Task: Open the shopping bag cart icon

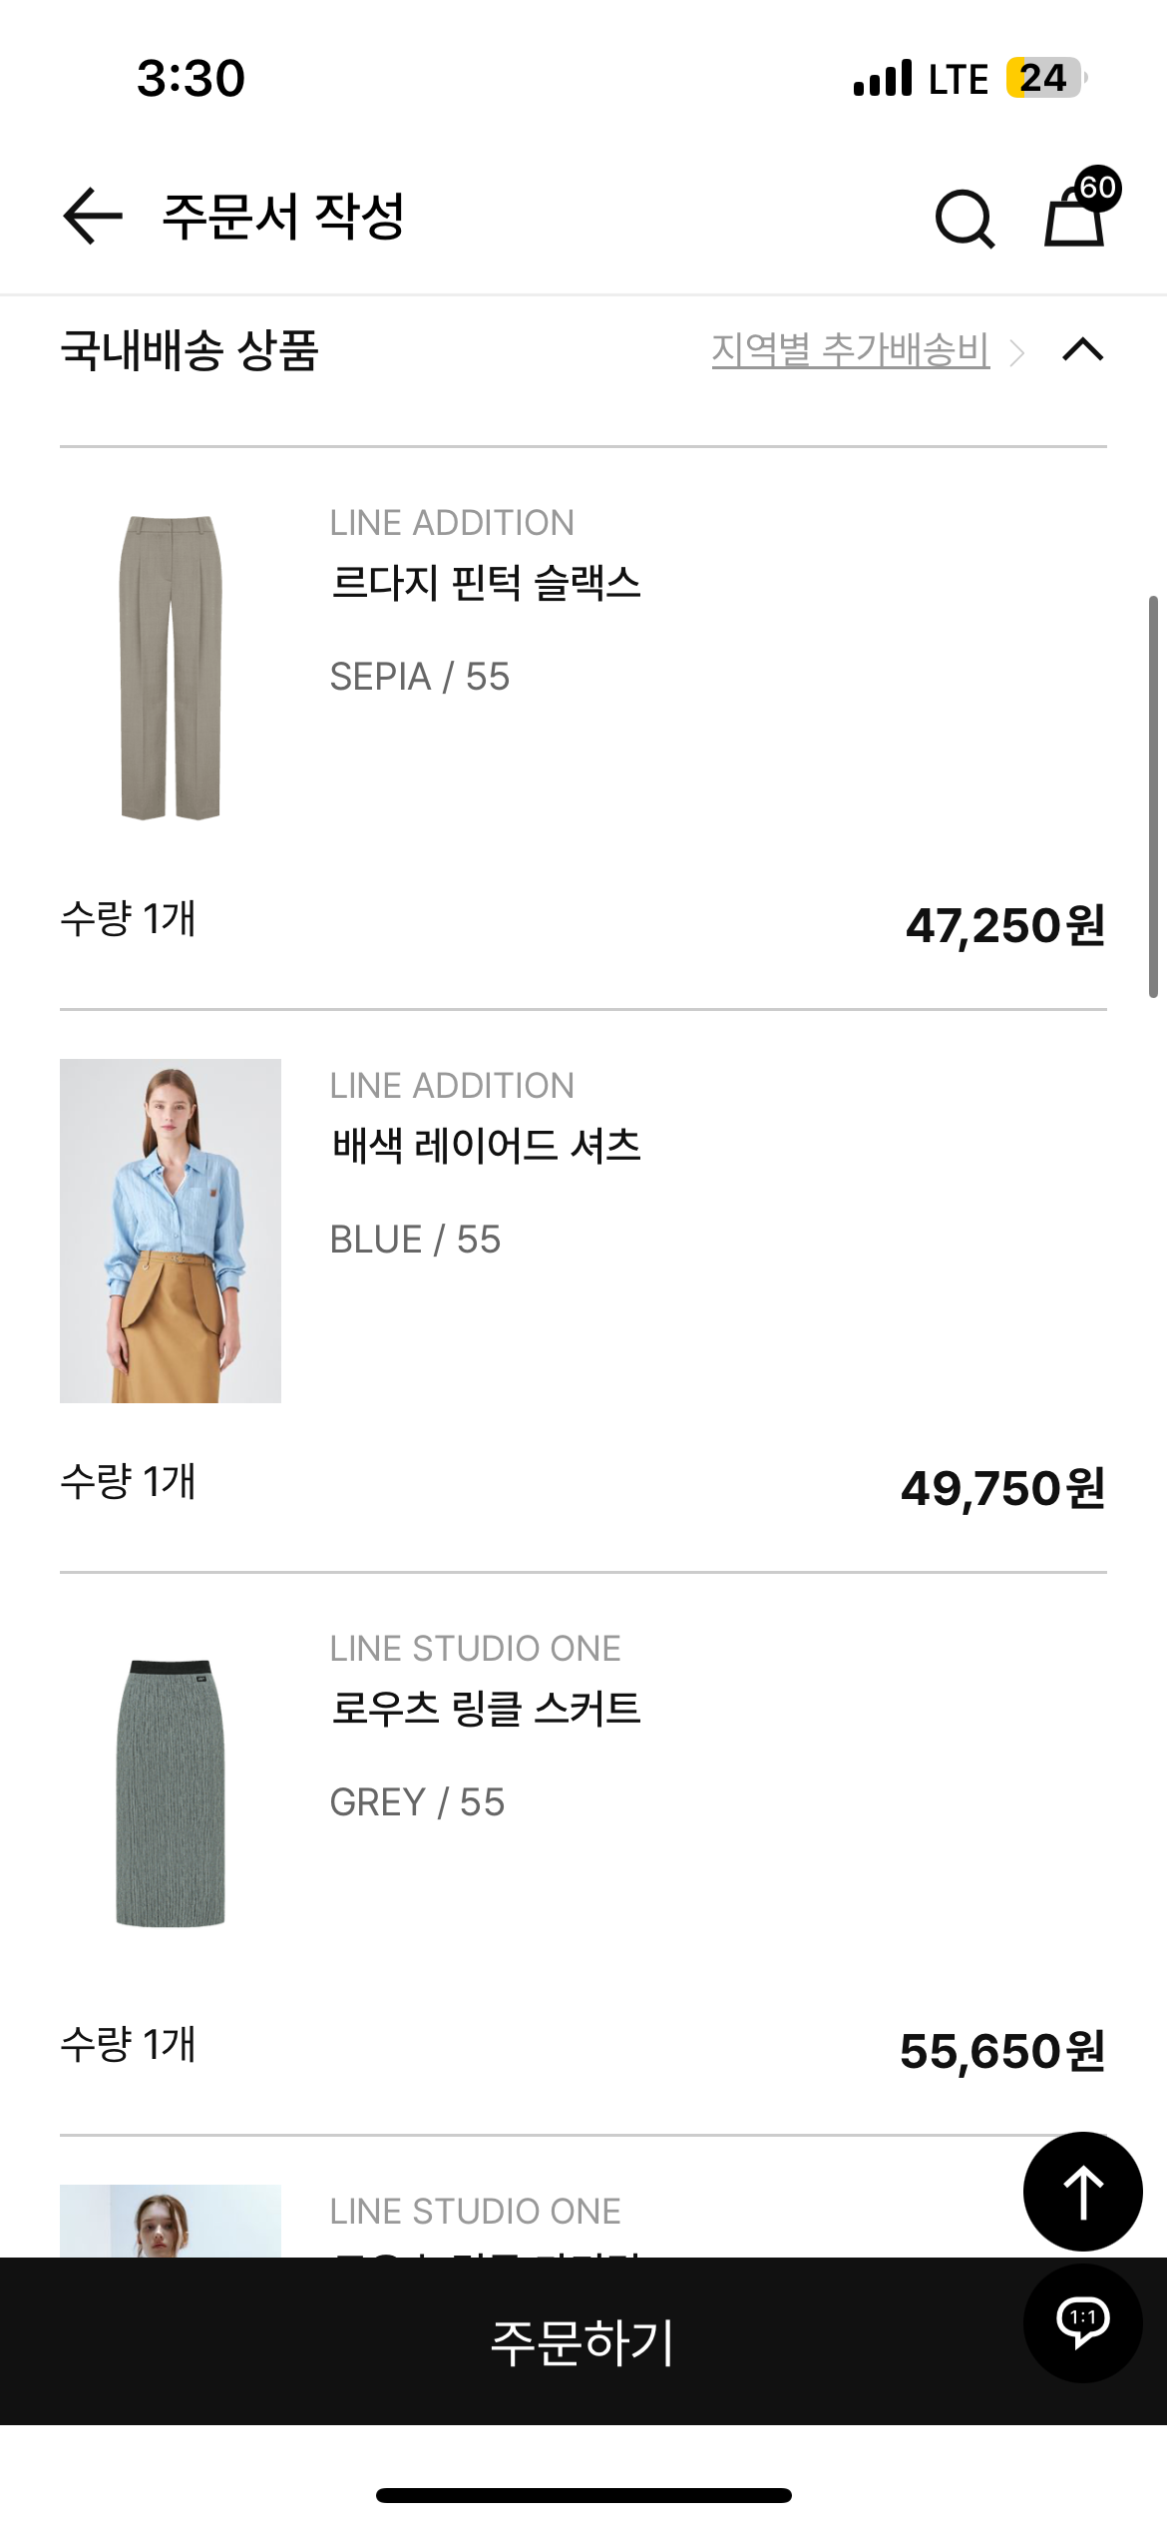Action: click(1073, 219)
